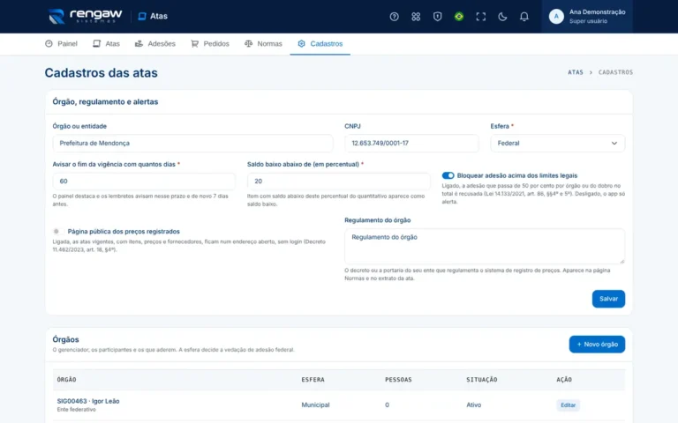The height and width of the screenshot is (423, 678).
Task: Open the Normas tab
Action: point(263,43)
